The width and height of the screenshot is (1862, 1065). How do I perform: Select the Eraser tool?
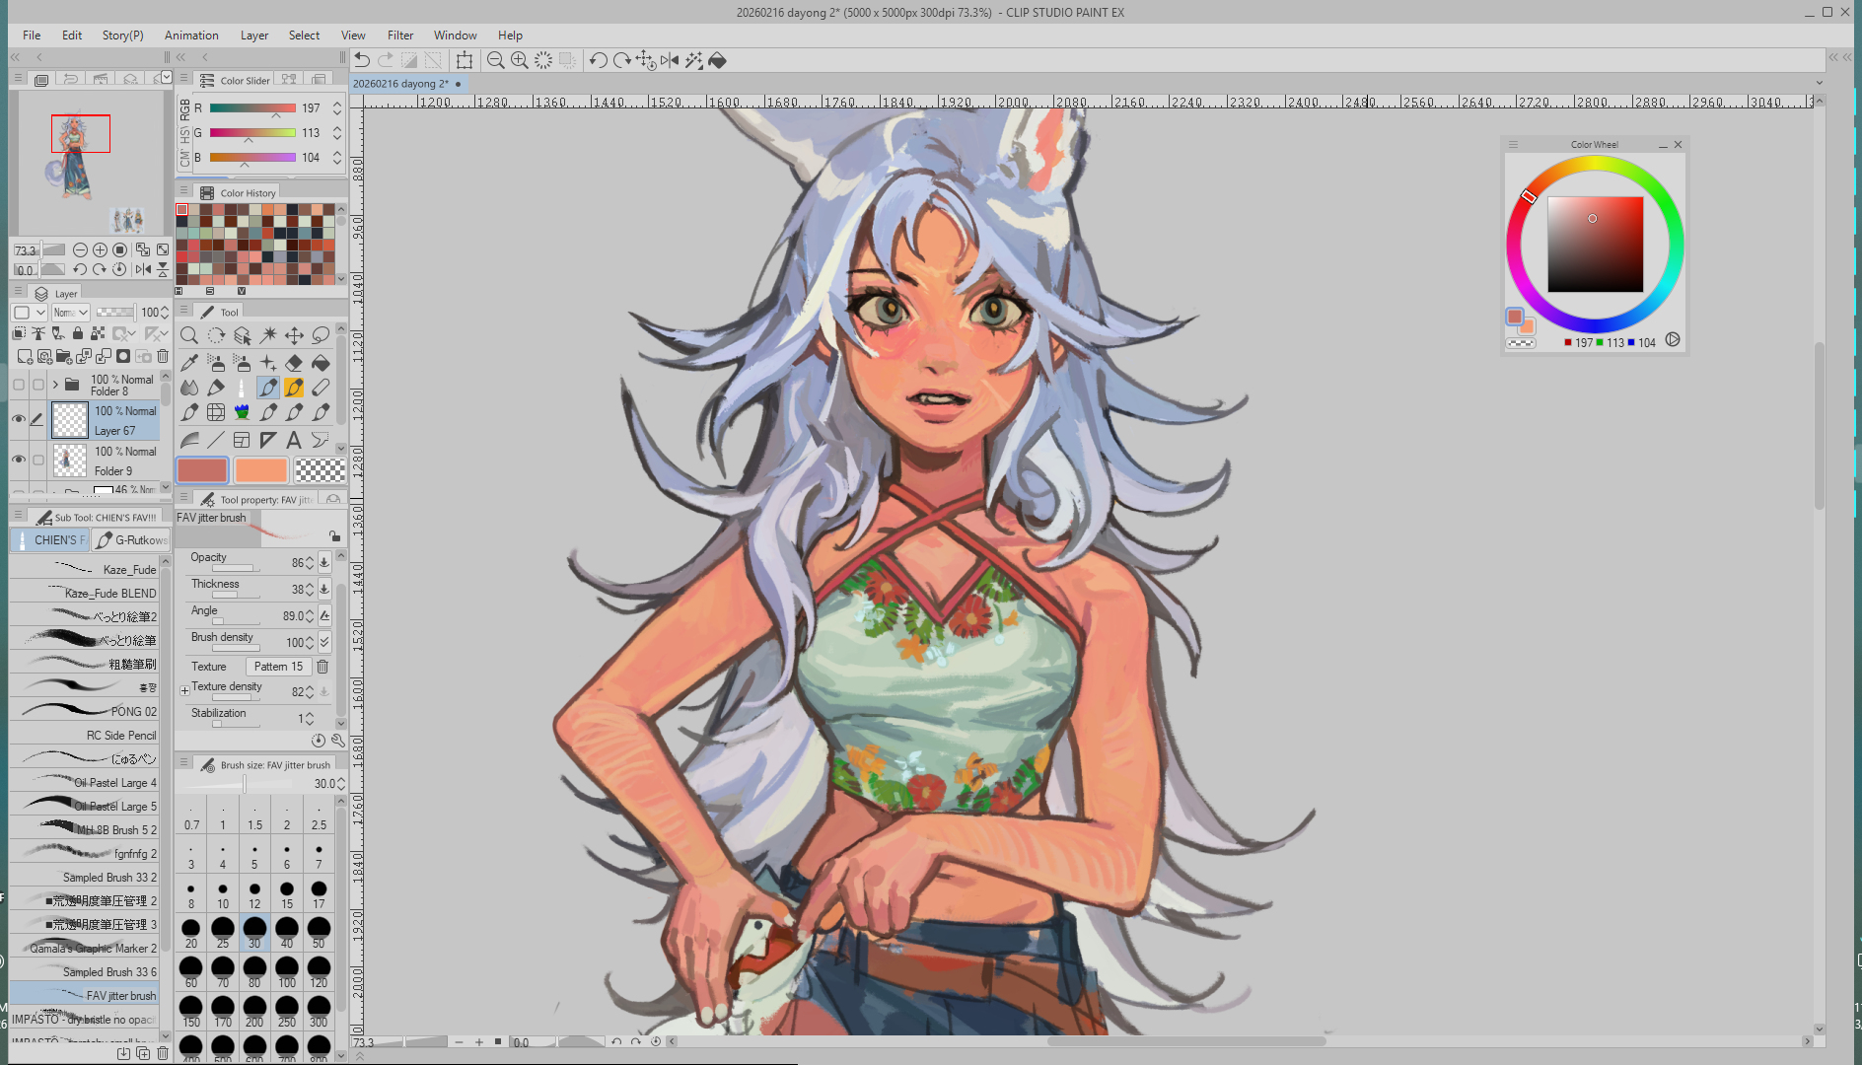coord(294,363)
